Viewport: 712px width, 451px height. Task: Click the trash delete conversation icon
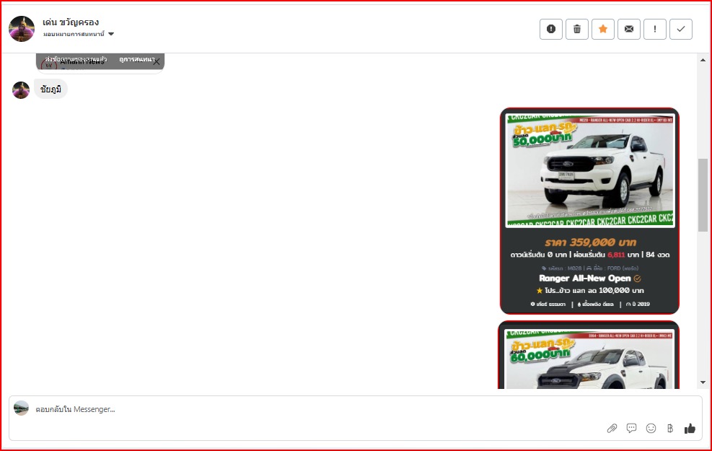click(x=577, y=29)
